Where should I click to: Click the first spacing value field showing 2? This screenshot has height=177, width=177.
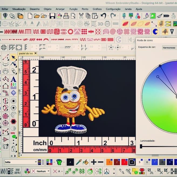34,47
